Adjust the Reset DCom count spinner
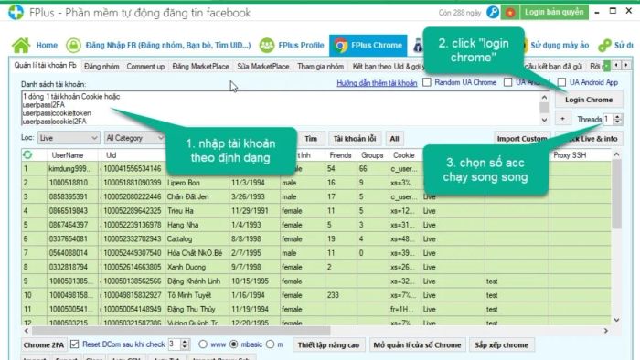Image resolution: width=640 pixels, height=360 pixels. pyautogui.click(x=185, y=344)
